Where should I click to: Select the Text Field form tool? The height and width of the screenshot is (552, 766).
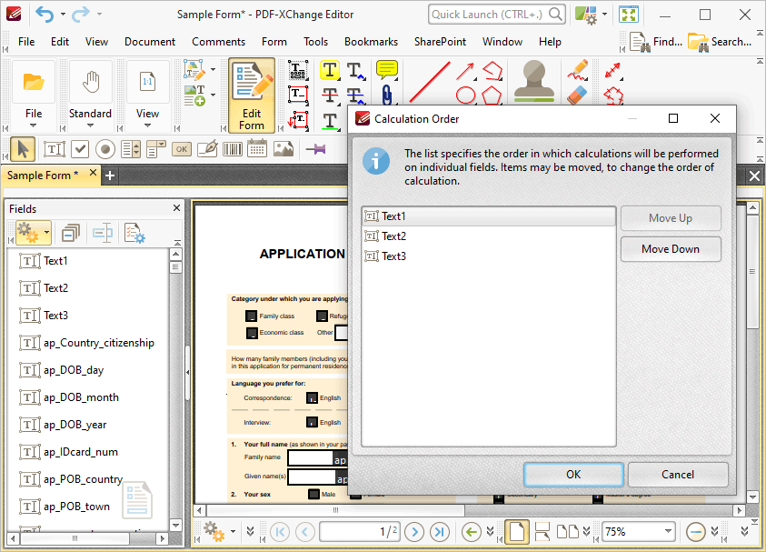point(56,148)
